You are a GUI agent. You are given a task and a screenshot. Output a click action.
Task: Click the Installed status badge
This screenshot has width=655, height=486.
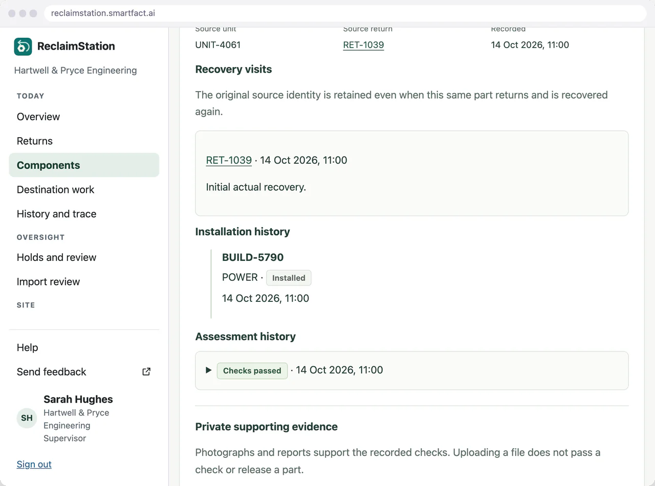[x=289, y=278]
